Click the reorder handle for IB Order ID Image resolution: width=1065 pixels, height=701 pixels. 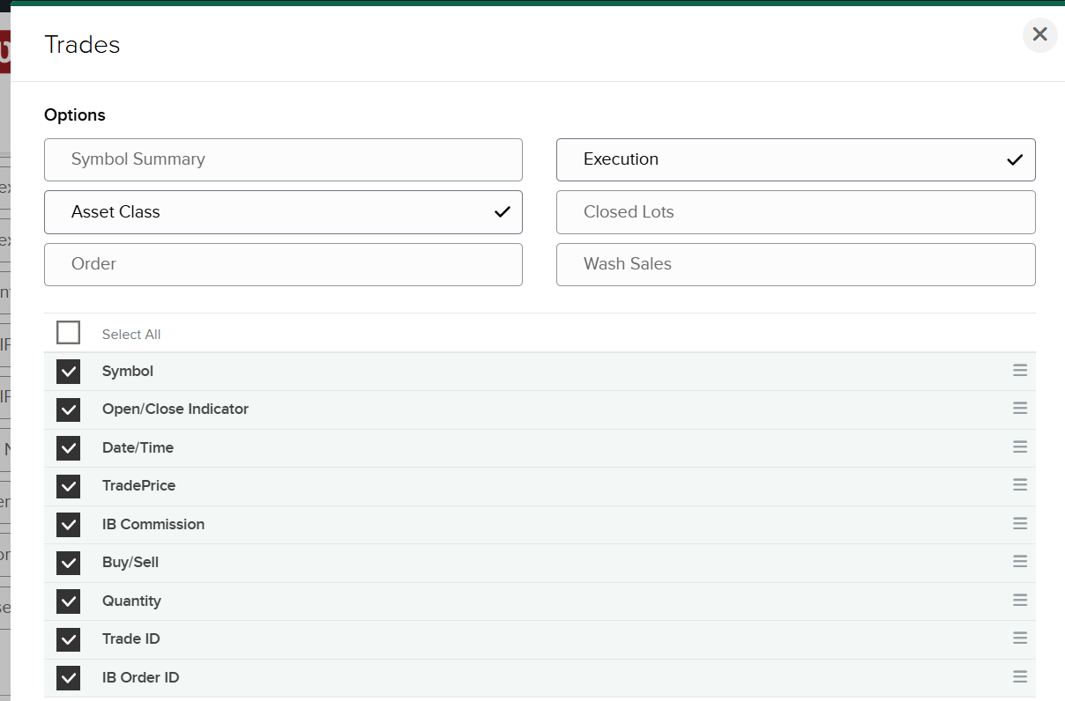pos(1020,677)
